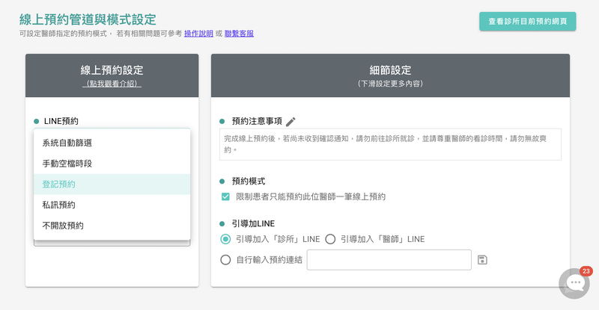Screen dimensions: 599x310
Task: Click the 查看診所目前預約網頁 button
Action: (527, 22)
